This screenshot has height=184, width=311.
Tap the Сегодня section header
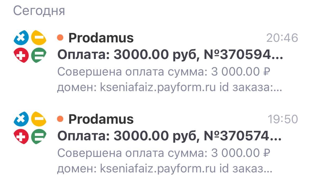tap(39, 11)
